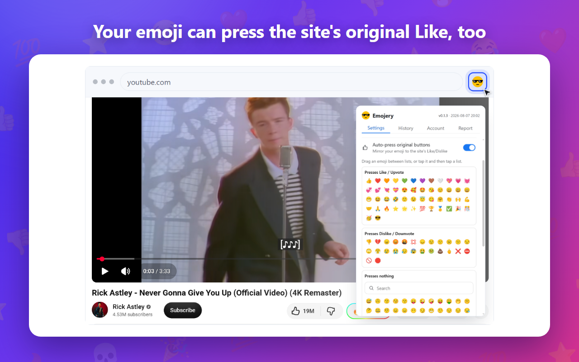This screenshot has width=579, height=362.
Task: Pick the prohibited circle-slash emoji
Action: coord(369,260)
